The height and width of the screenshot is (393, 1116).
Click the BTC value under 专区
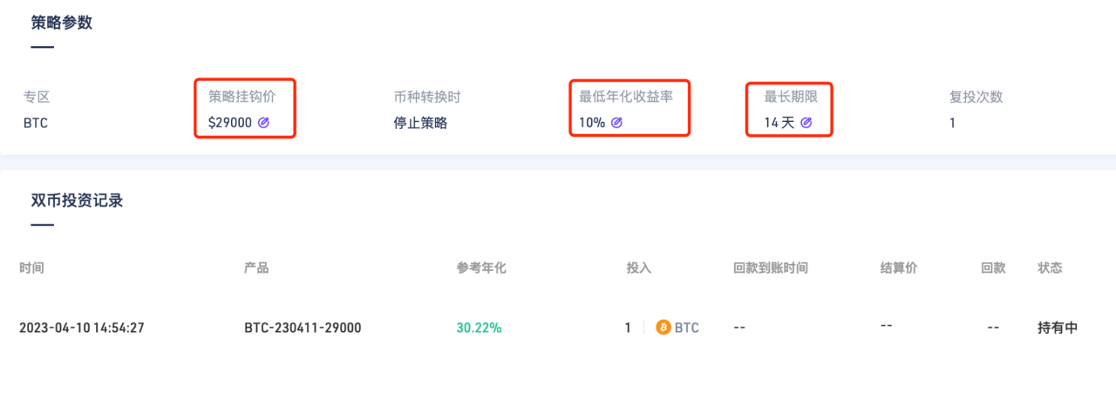pos(36,123)
